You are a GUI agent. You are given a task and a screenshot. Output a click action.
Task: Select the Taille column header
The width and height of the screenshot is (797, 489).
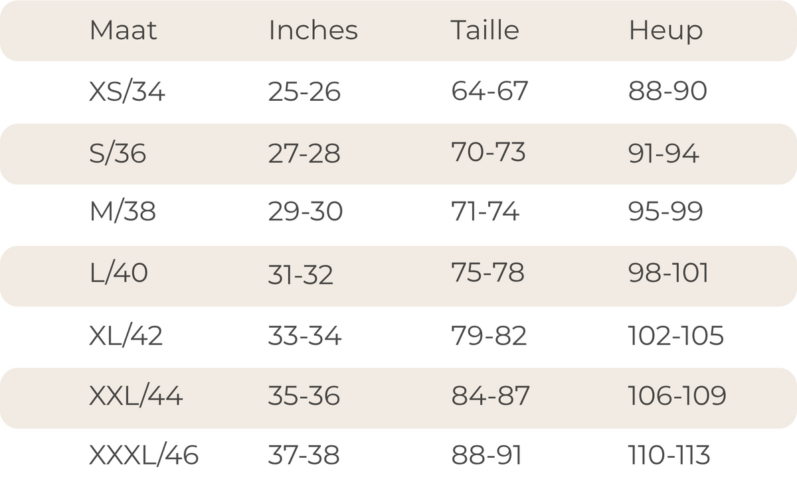coord(485,31)
